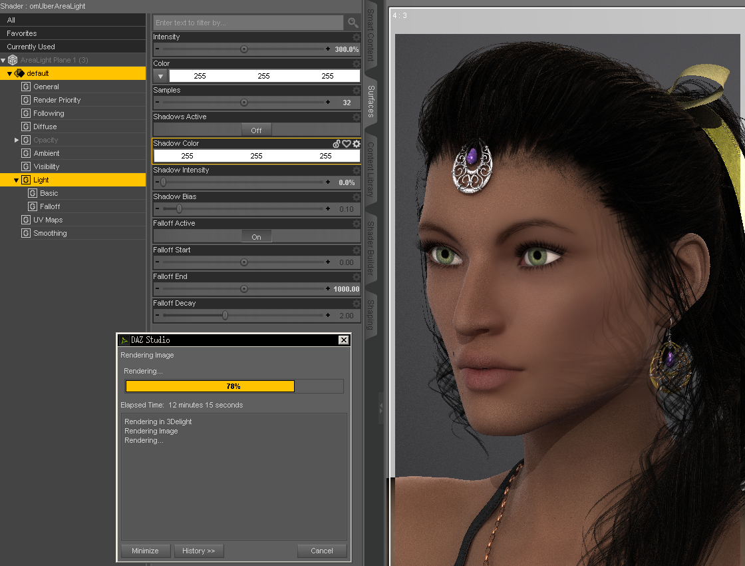Click the Smoothing group G icon
This screenshot has height=566, width=745.
(26, 233)
